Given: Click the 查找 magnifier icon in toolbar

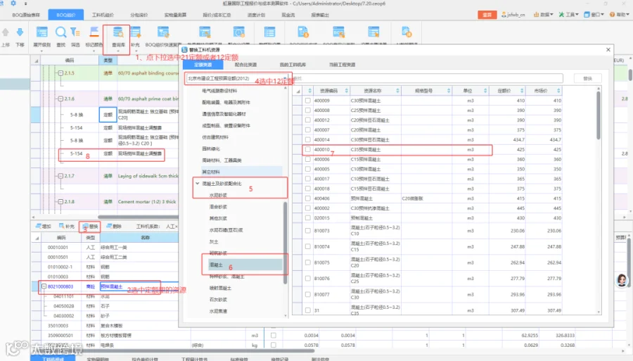Looking at the screenshot, I should pyautogui.click(x=60, y=32).
